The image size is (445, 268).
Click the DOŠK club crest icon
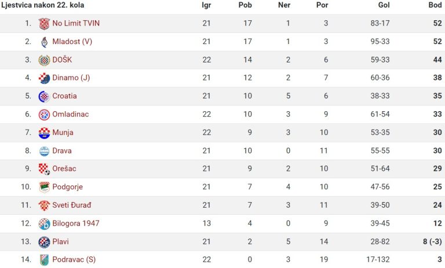point(44,60)
